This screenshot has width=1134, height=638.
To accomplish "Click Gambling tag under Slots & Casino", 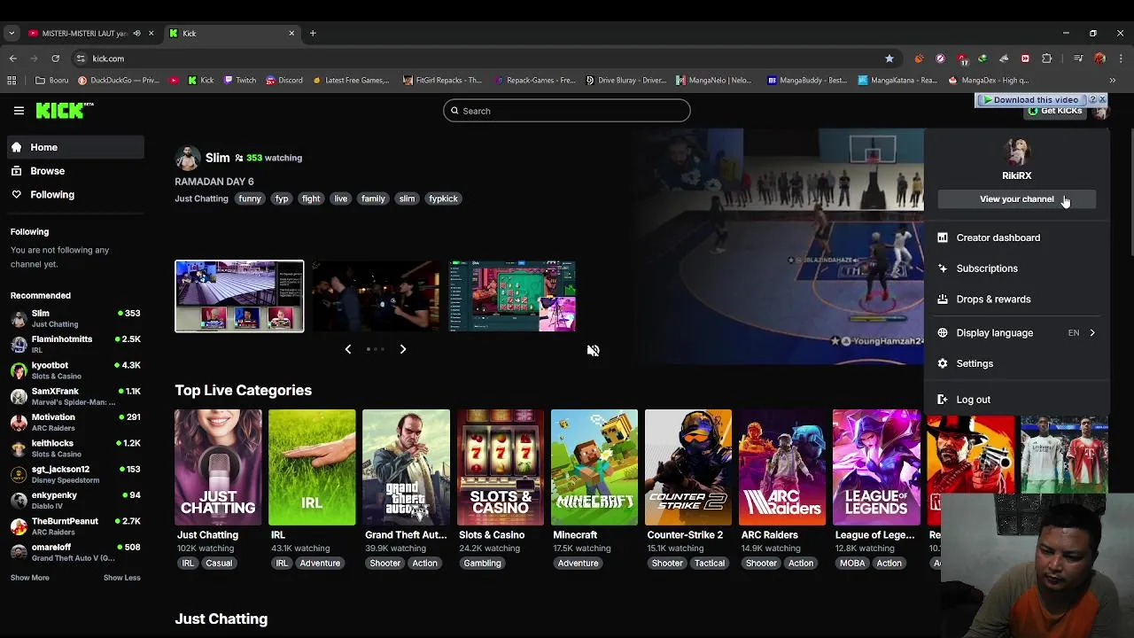I will coord(482,564).
